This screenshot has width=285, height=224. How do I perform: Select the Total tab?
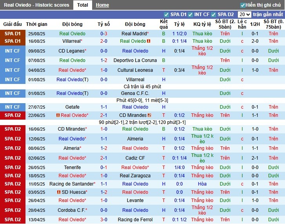(x=82, y=5)
